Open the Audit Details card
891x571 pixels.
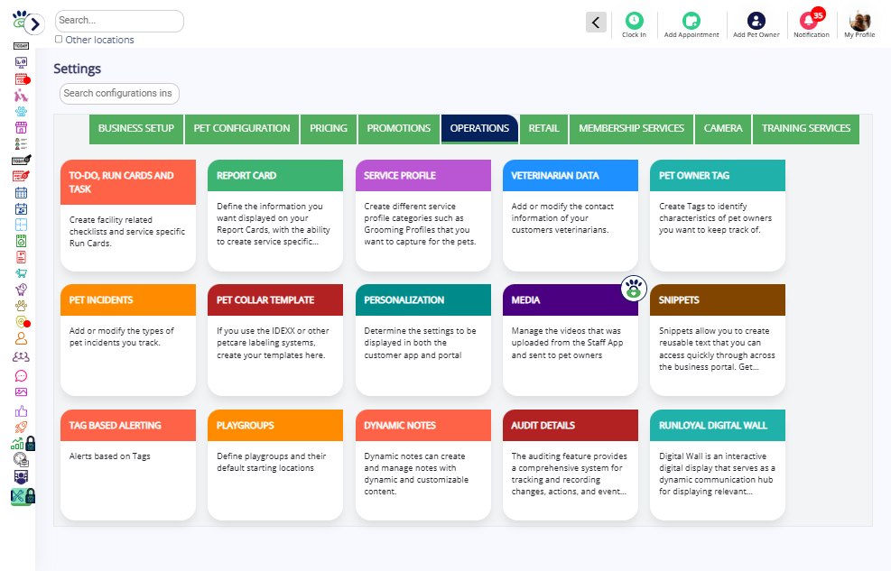pos(571,465)
